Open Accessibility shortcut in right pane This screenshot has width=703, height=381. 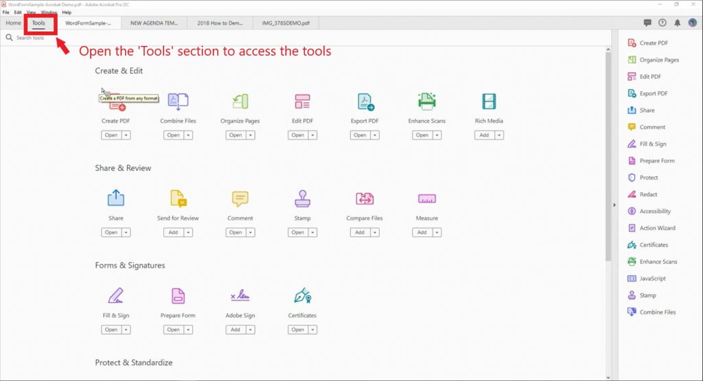pos(649,211)
